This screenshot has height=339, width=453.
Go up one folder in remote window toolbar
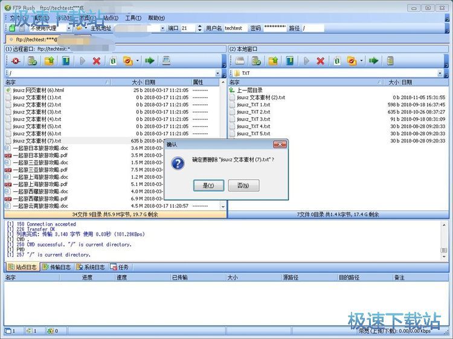pyautogui.click(x=49, y=61)
